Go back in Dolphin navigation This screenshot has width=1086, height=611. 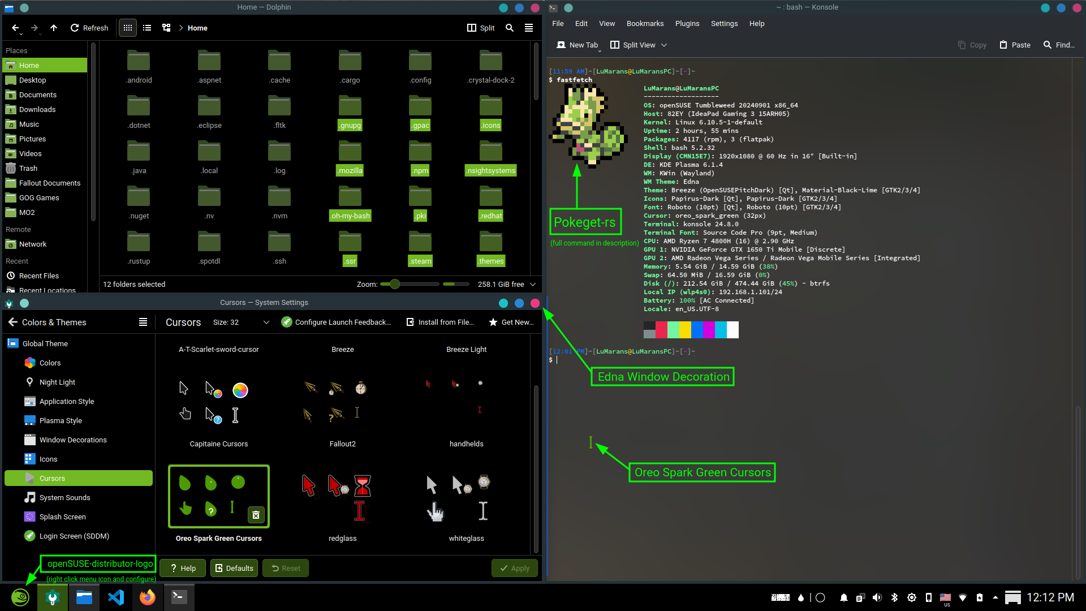tap(15, 28)
